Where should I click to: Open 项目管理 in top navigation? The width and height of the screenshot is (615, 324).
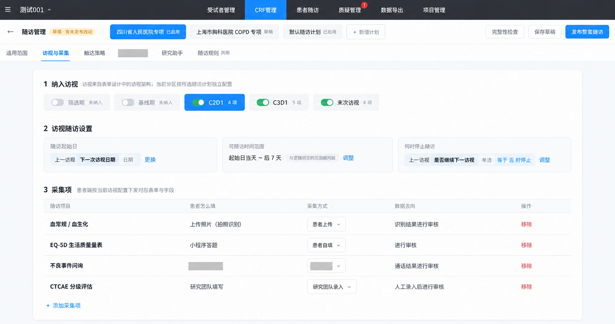pos(434,10)
